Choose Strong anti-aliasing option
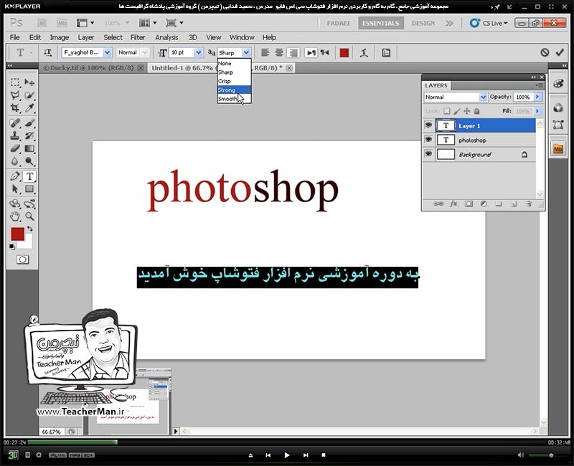The height and width of the screenshot is (466, 574). (x=234, y=90)
